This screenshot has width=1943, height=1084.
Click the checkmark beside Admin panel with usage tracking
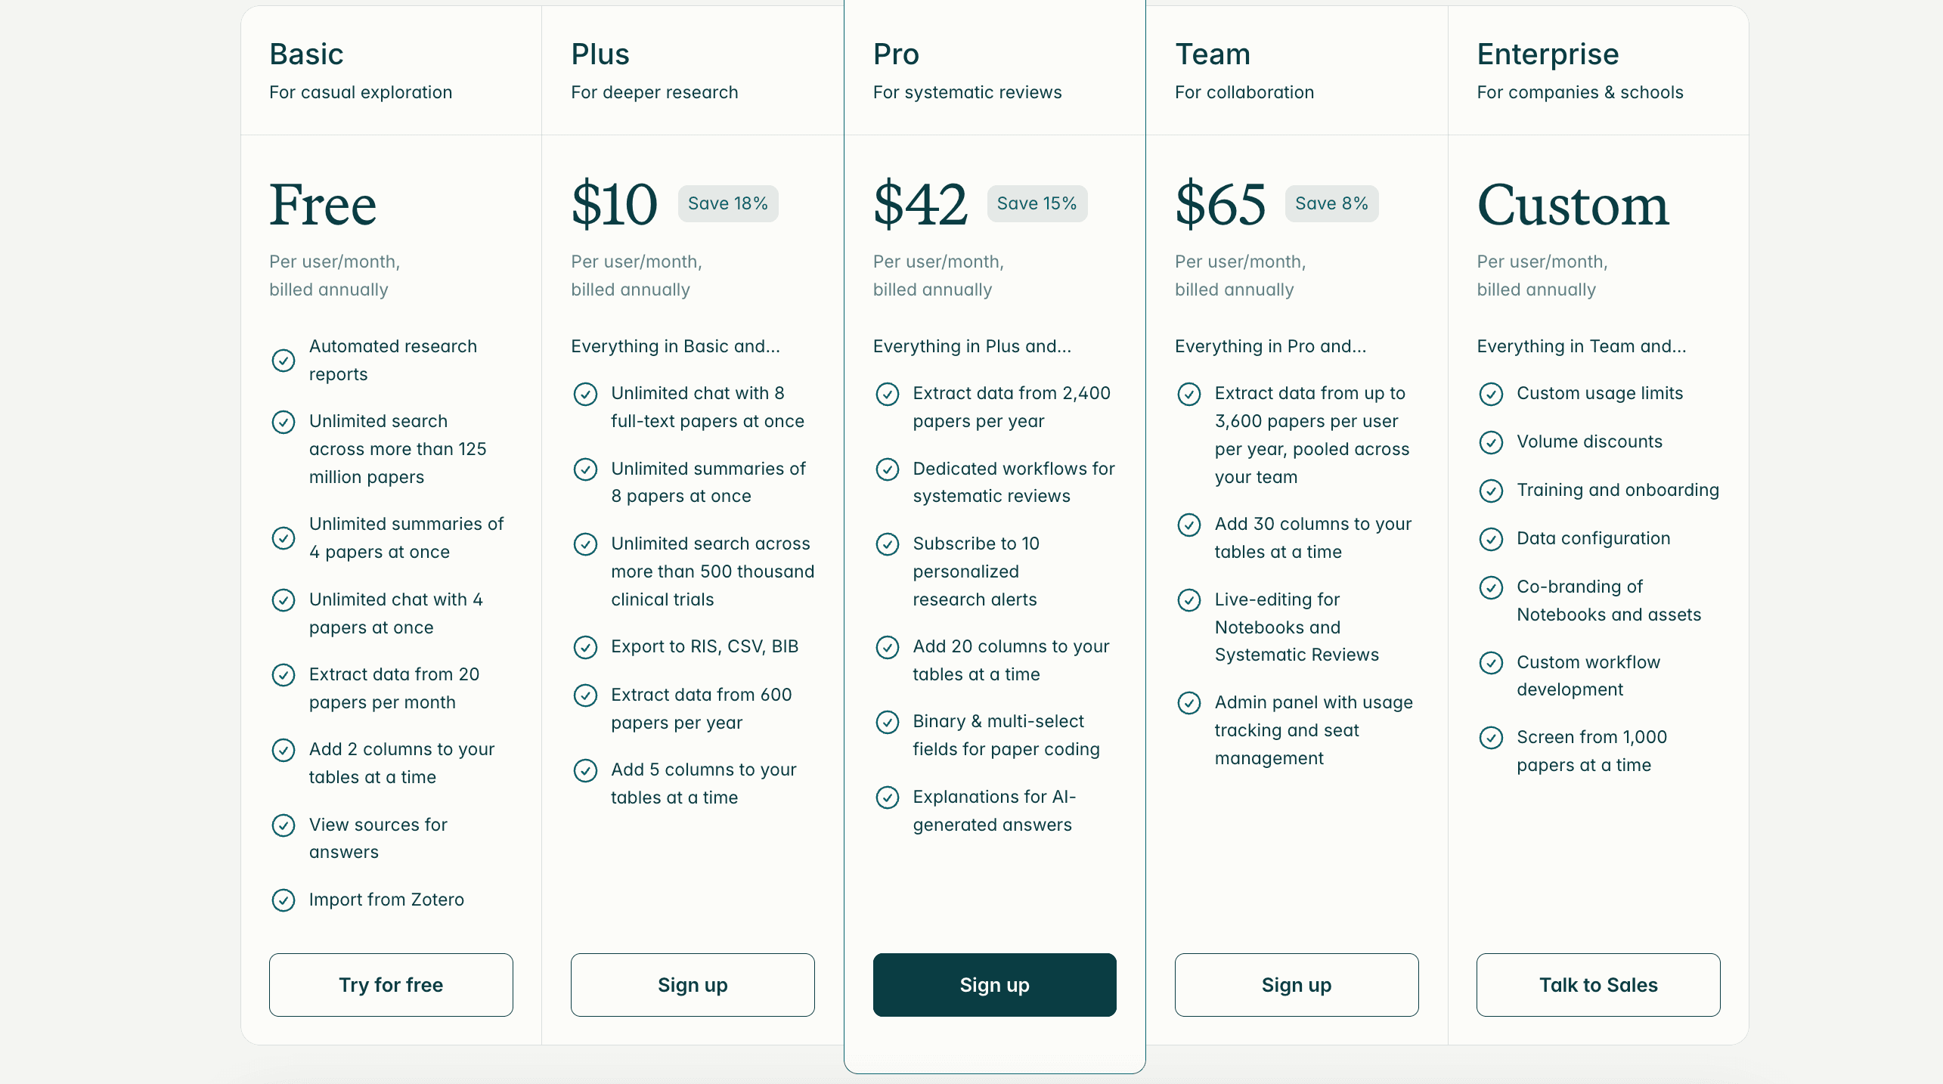tap(1189, 703)
